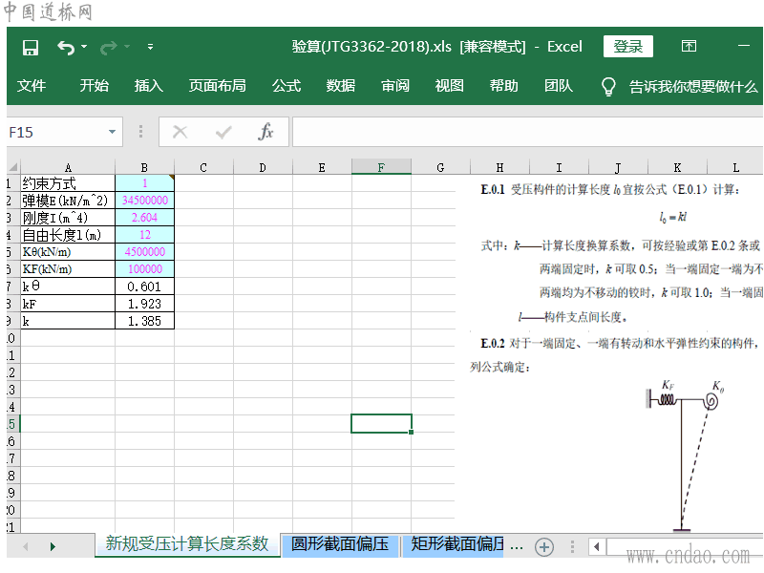The image size is (764, 573).
Task: Switch to the 审阅 ribbon tab
Action: pyautogui.click(x=395, y=86)
